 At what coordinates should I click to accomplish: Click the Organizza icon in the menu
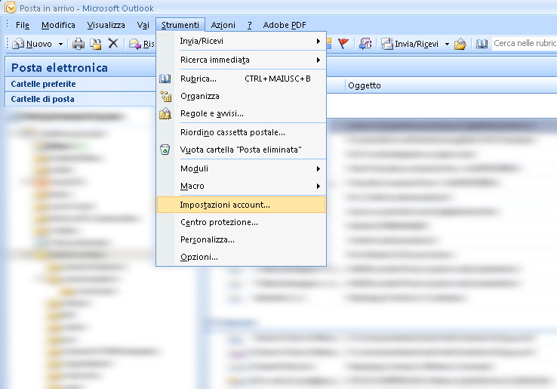click(x=165, y=96)
